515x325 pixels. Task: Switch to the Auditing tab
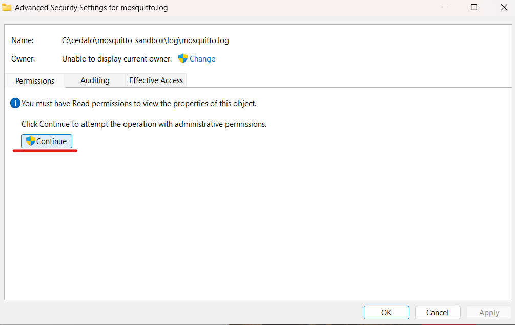95,80
